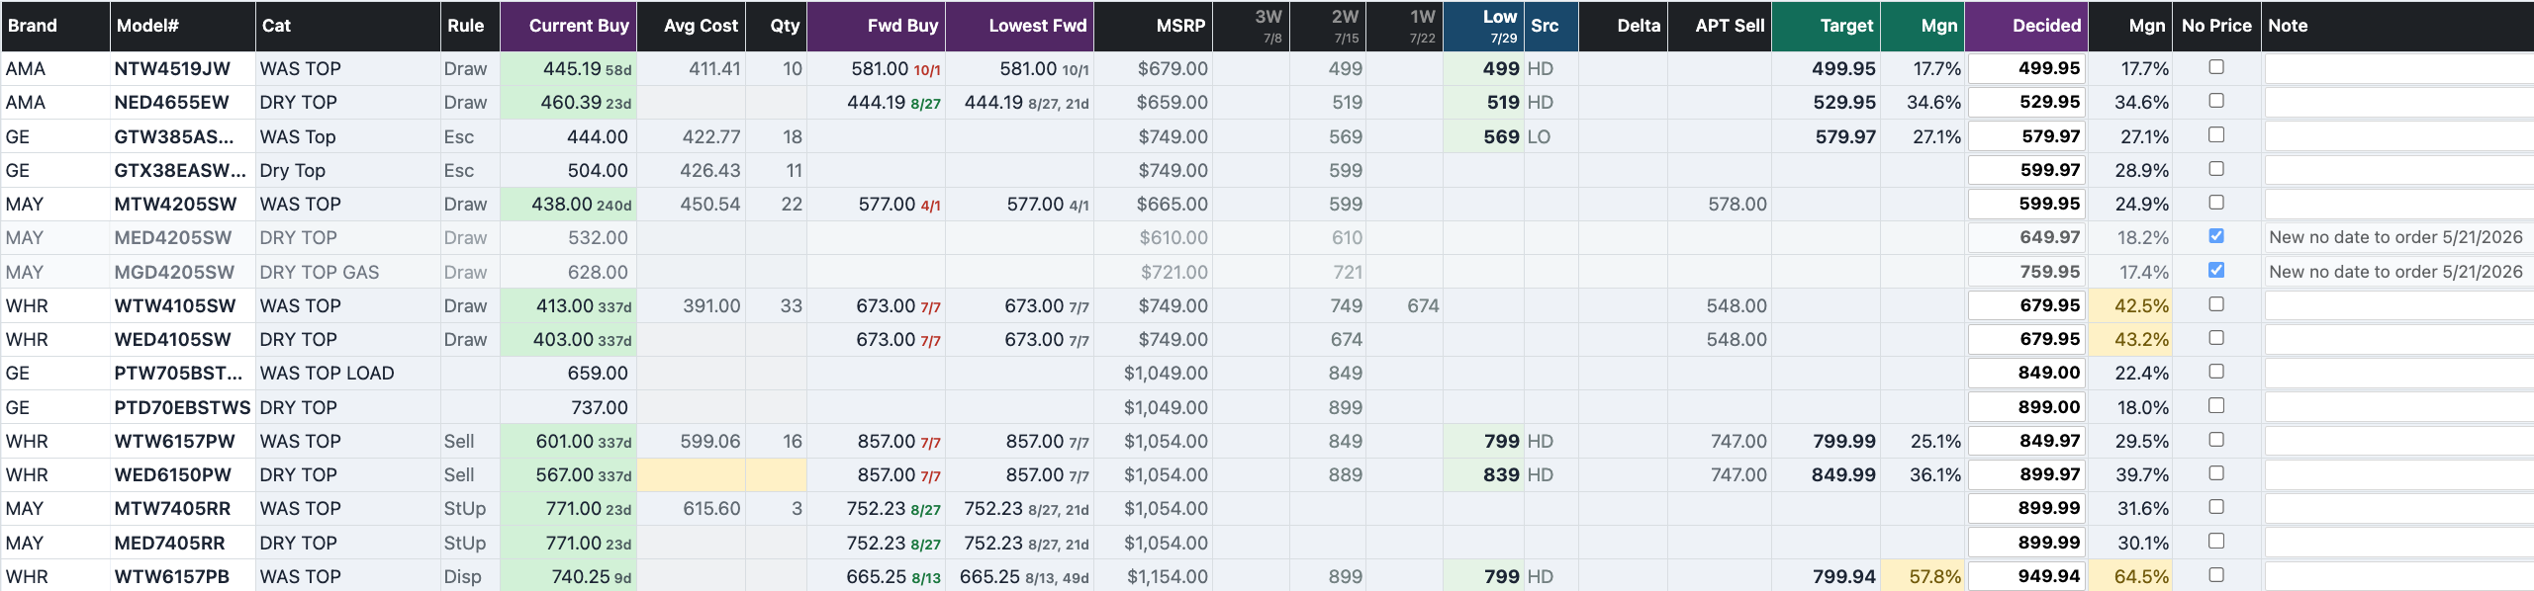Edit Decided price 499.95 for NTW4519JW
The image size is (2534, 591).
pos(2026,68)
